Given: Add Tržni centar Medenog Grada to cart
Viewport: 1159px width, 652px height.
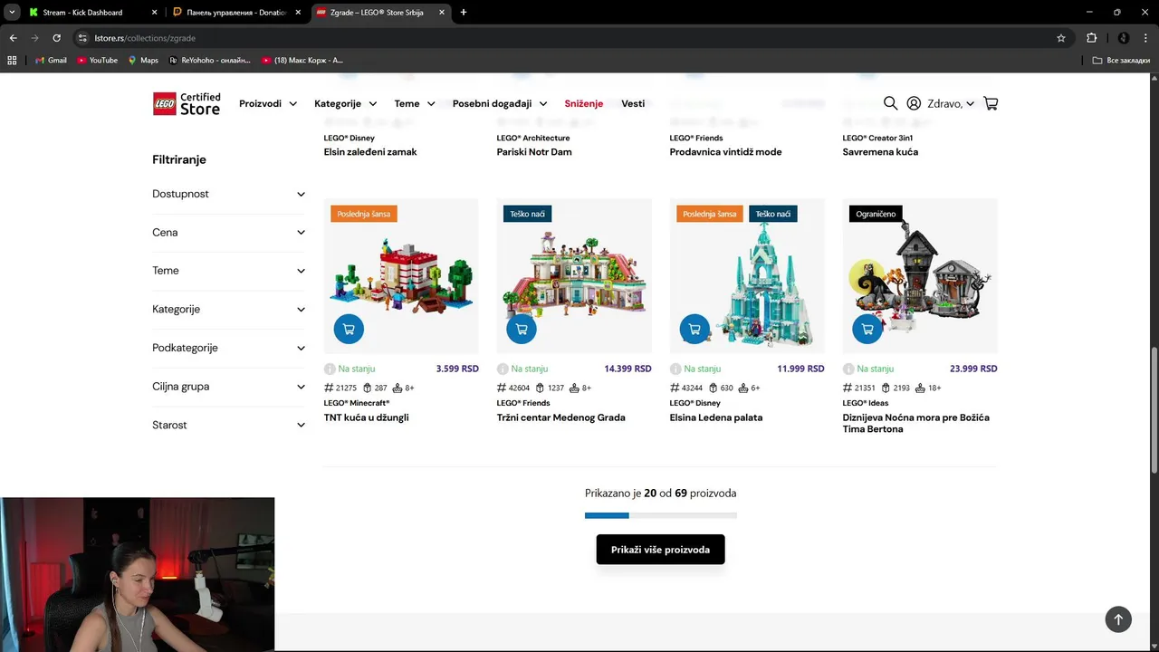Looking at the screenshot, I should pyautogui.click(x=522, y=329).
